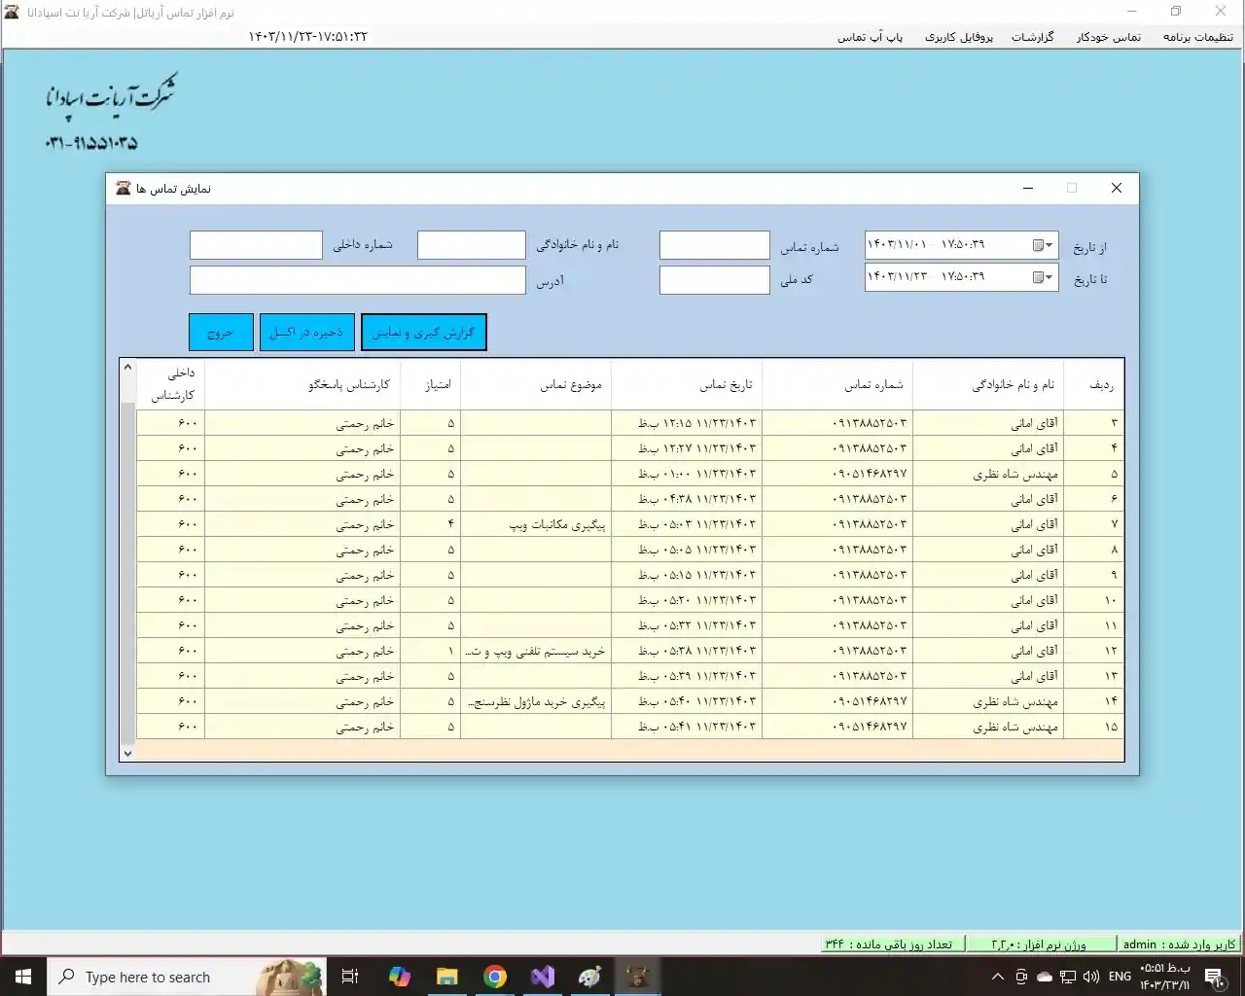
Task: Open the Copilot taskbar icon
Action: 399,977
